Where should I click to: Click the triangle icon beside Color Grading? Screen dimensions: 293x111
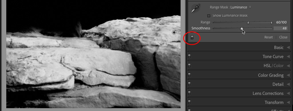point(288,75)
